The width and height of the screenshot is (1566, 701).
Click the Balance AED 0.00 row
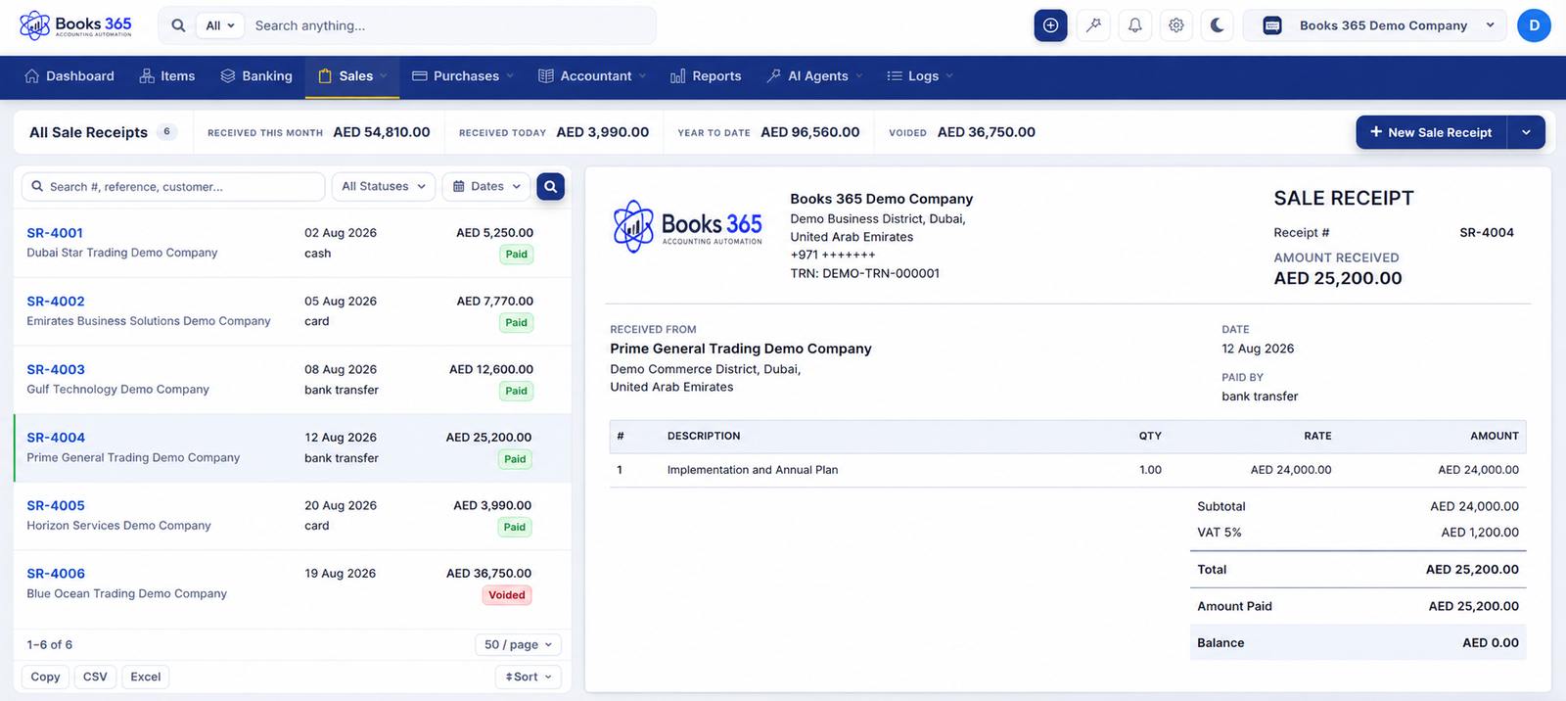tap(1358, 643)
